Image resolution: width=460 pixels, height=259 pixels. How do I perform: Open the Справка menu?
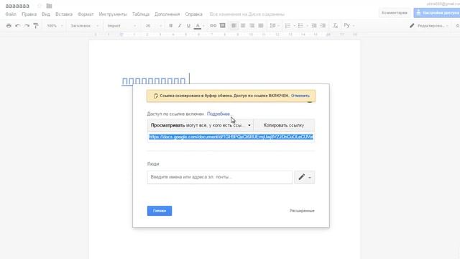pos(193,14)
